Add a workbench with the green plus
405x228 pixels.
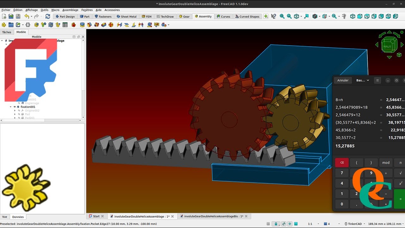[266, 16]
